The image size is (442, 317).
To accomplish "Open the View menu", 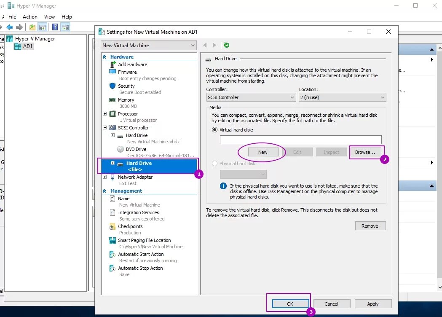I will click(49, 16).
